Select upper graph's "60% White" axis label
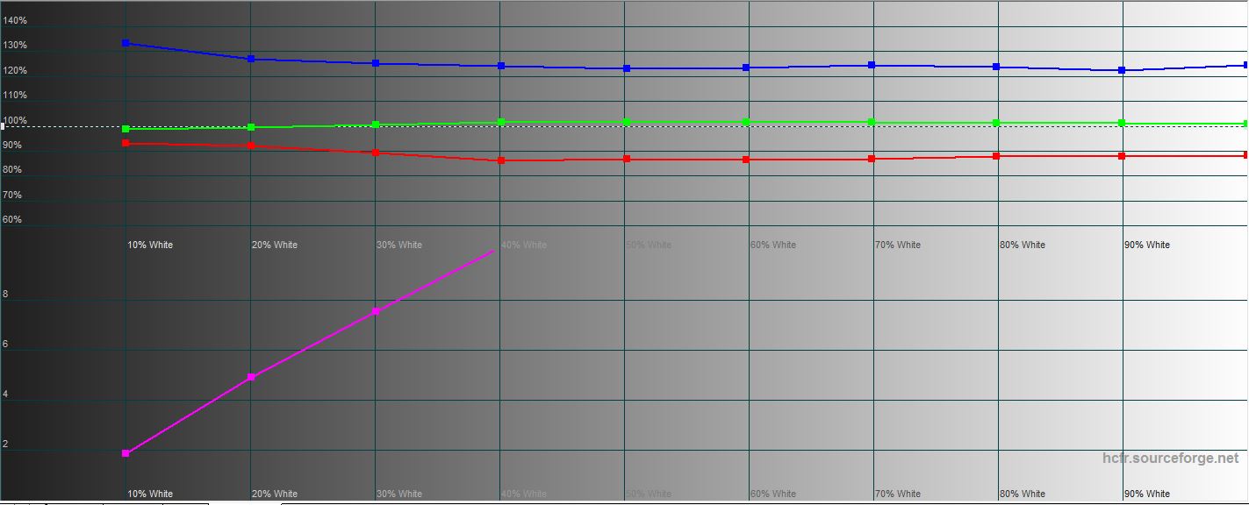The width and height of the screenshot is (1249, 505). 773,245
